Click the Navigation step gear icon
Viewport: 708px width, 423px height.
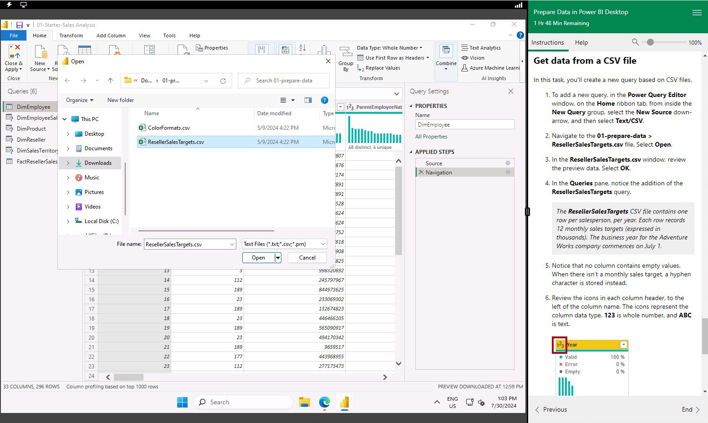(508, 172)
